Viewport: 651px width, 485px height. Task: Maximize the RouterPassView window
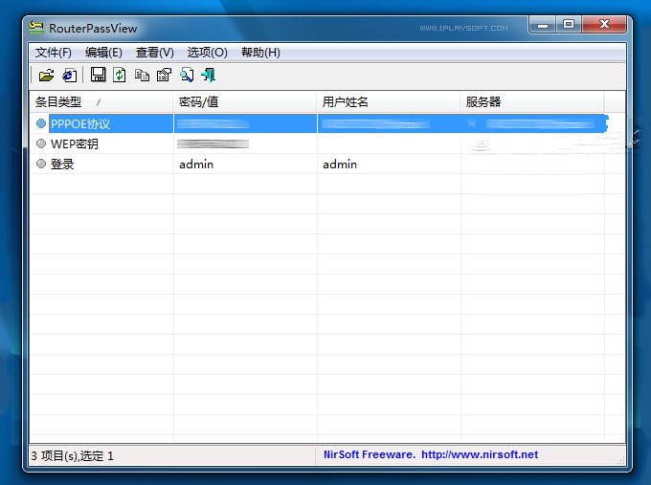pyautogui.click(x=569, y=25)
